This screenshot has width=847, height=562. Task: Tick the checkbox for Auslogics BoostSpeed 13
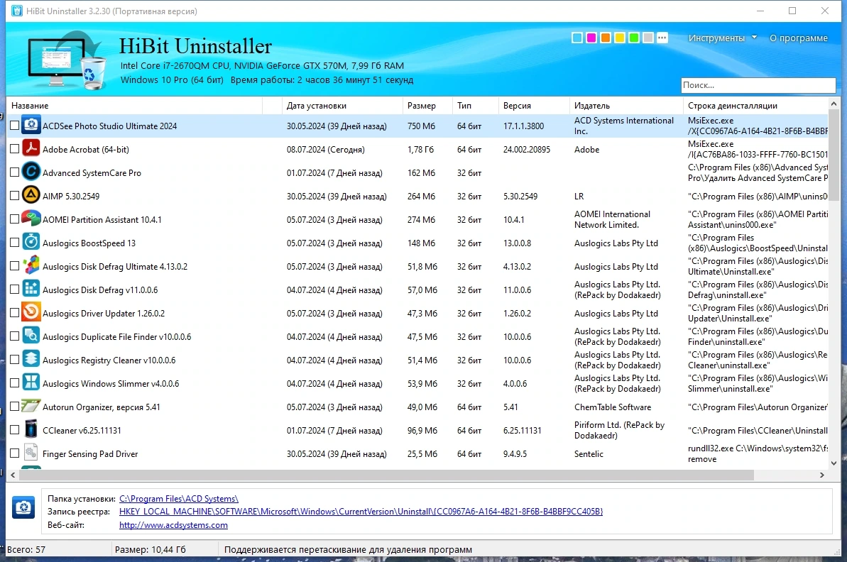click(15, 243)
